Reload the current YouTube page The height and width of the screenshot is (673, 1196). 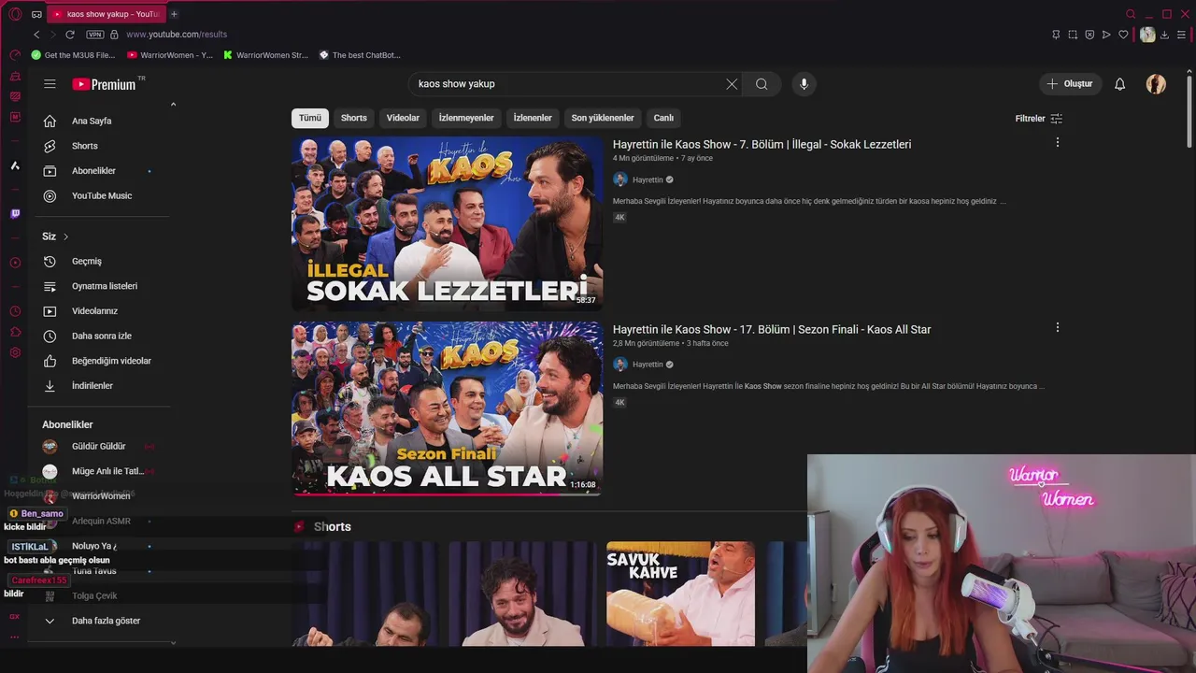point(70,35)
